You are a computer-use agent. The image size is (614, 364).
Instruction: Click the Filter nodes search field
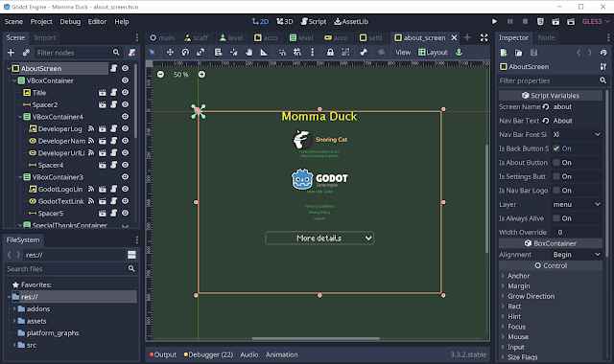point(79,53)
